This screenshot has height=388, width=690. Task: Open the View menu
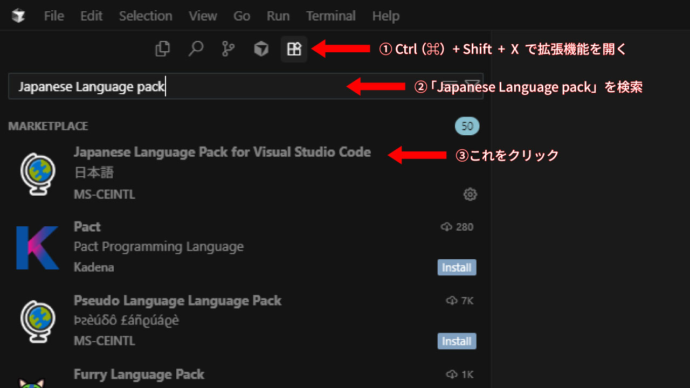(x=203, y=16)
